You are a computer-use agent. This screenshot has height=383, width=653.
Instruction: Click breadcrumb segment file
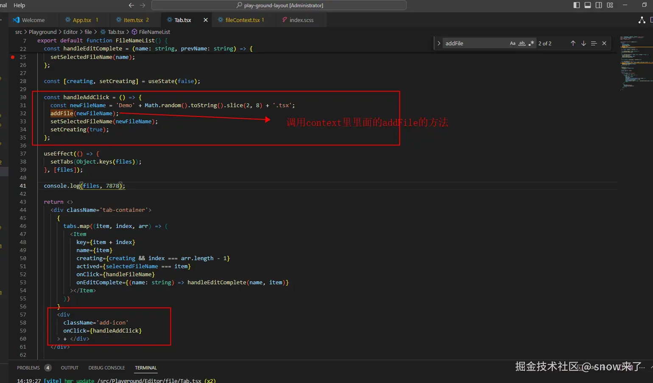click(88, 32)
